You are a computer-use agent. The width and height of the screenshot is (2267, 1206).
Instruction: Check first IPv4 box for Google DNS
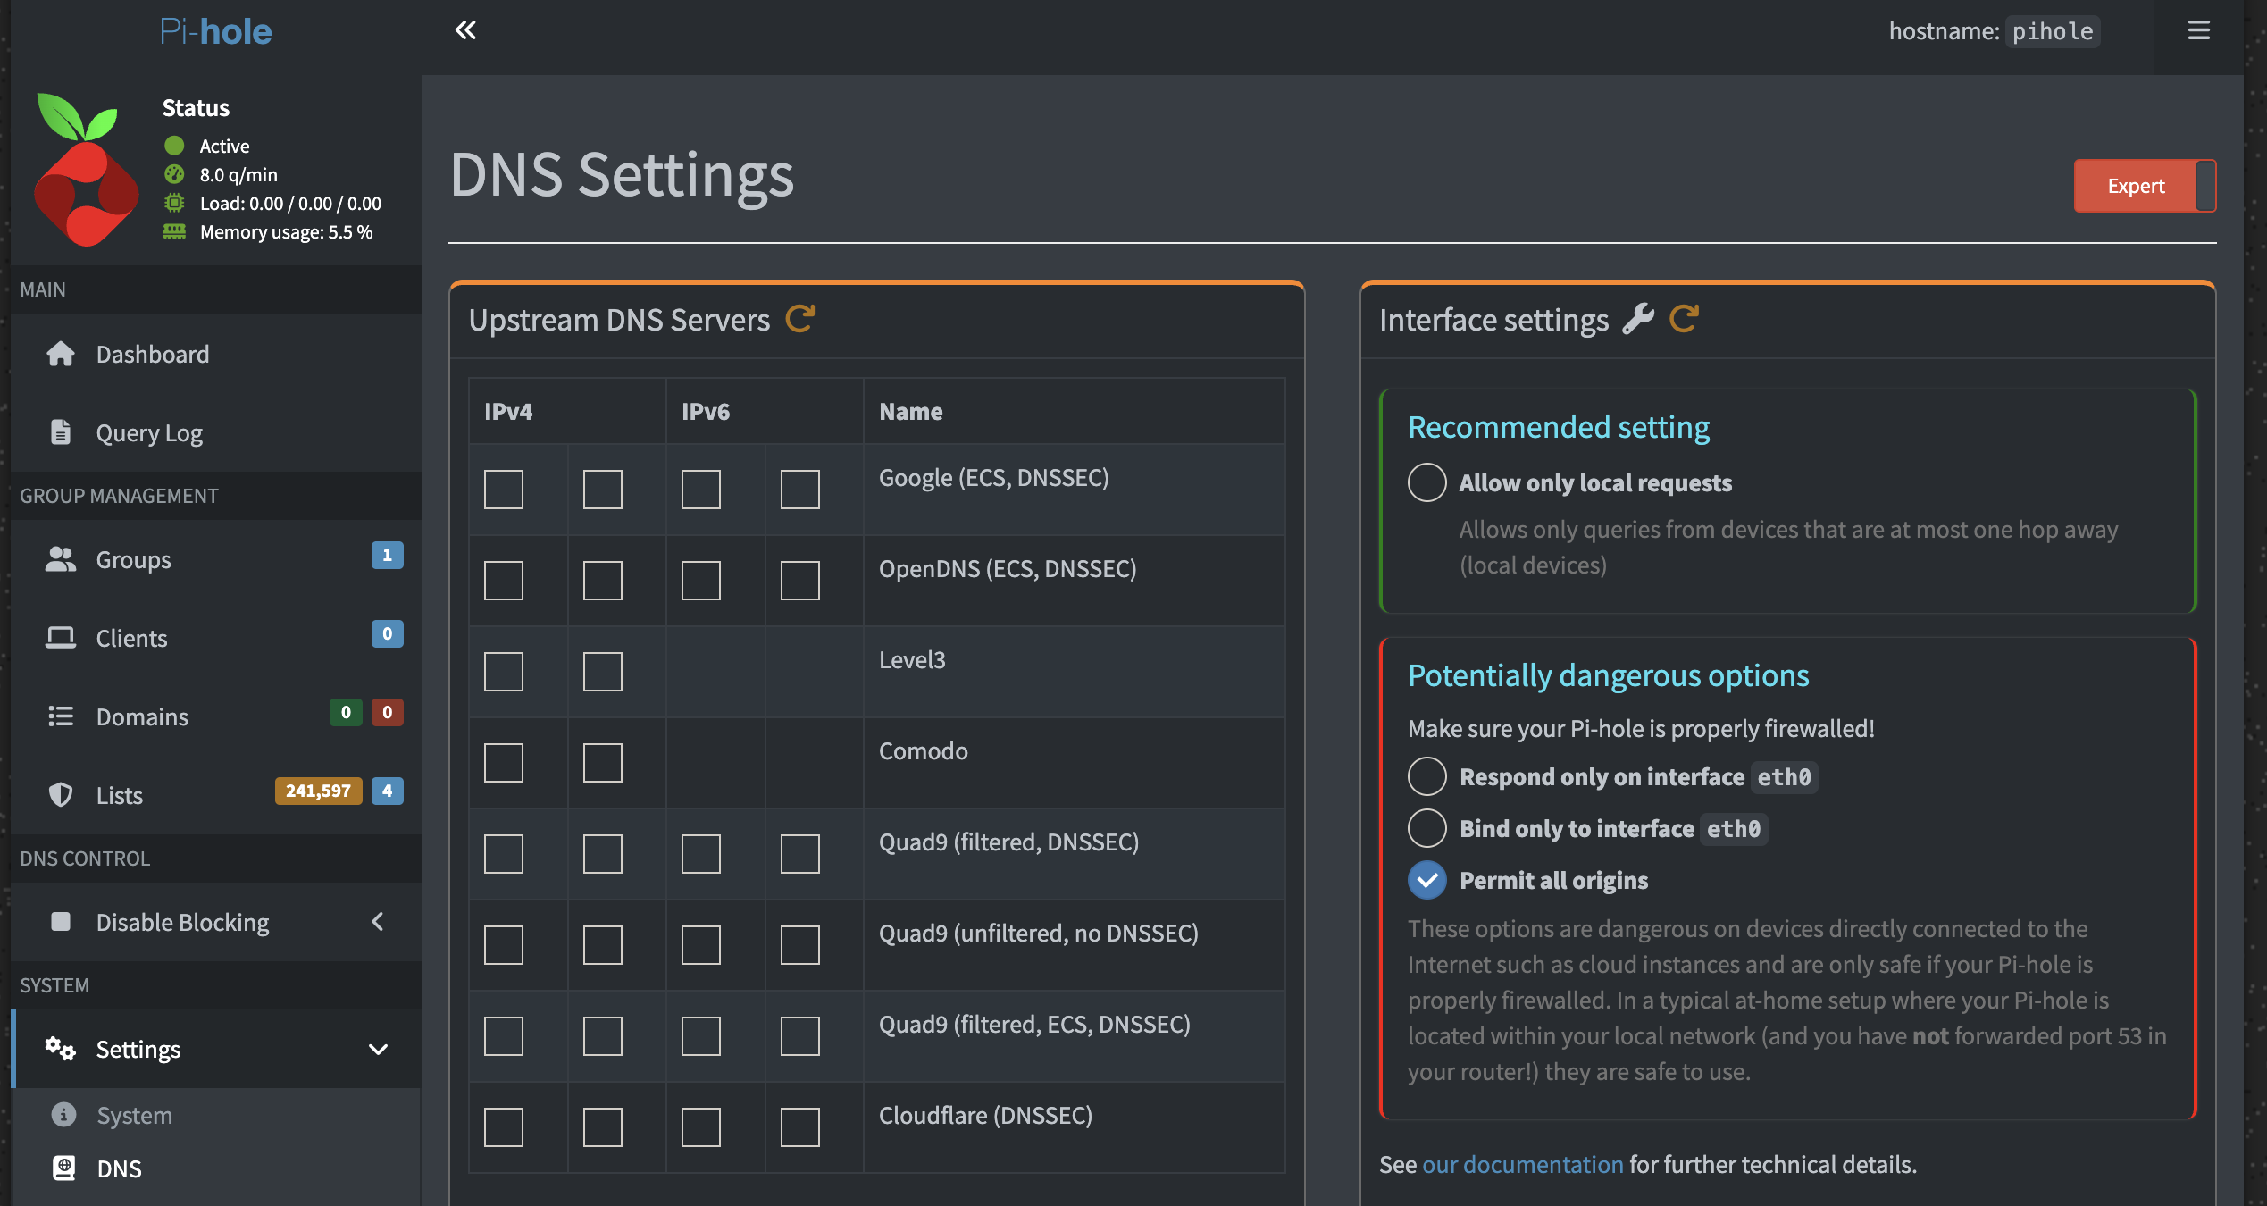click(x=504, y=490)
